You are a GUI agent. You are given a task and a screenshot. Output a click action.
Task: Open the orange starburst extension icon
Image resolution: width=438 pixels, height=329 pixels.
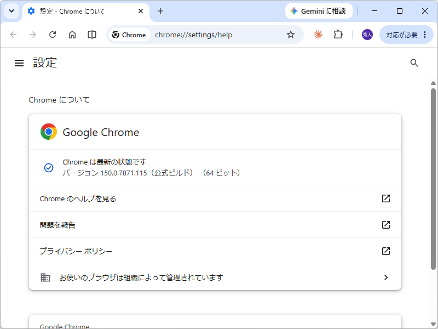point(318,35)
